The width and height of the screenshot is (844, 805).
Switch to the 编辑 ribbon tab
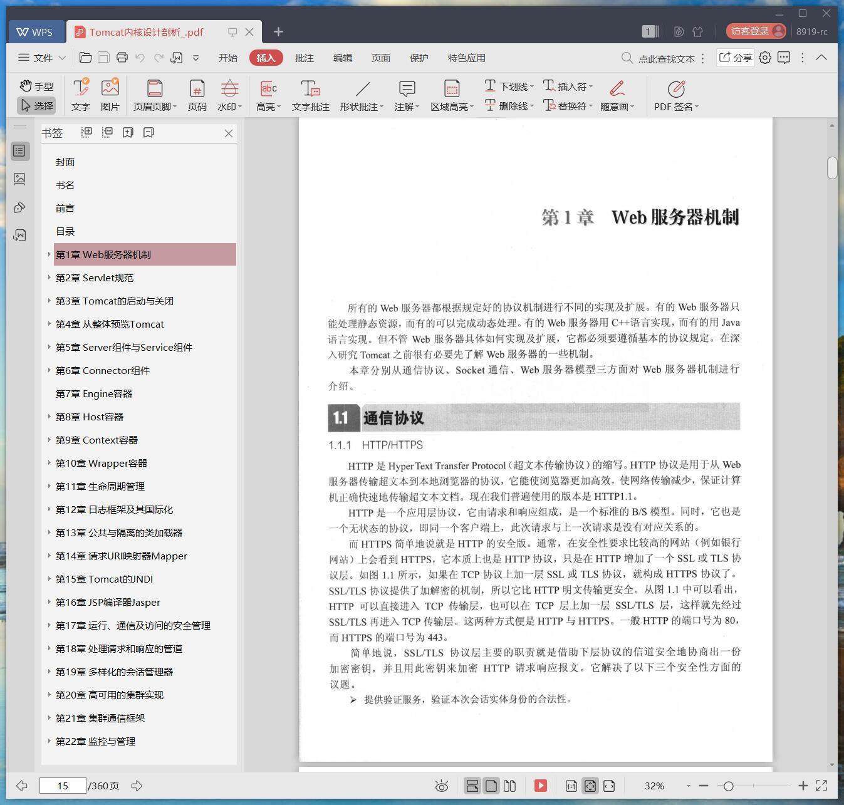pyautogui.click(x=342, y=58)
